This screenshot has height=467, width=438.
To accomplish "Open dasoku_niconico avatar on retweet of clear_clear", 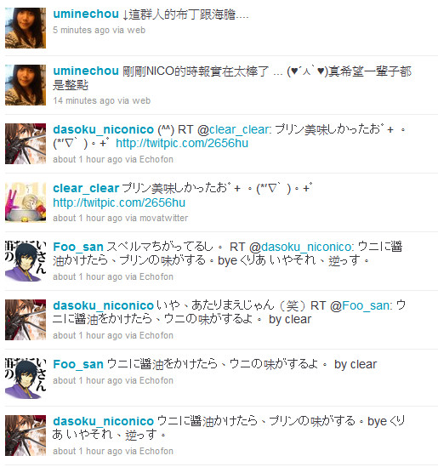I will [x=26, y=144].
